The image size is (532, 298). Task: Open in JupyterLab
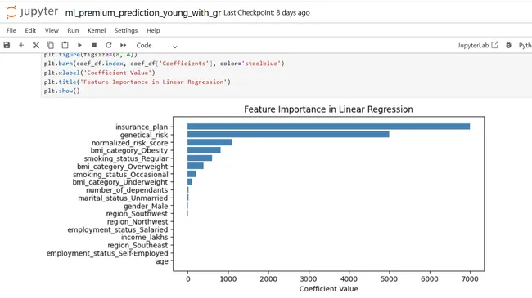(x=478, y=45)
